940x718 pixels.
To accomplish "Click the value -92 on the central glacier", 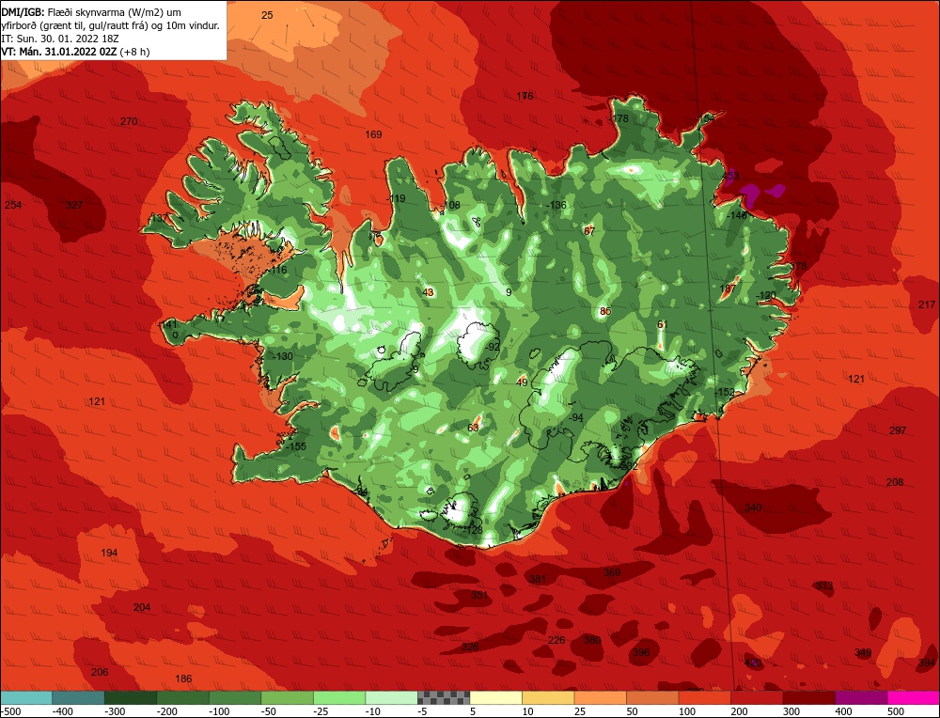I will 493,348.
